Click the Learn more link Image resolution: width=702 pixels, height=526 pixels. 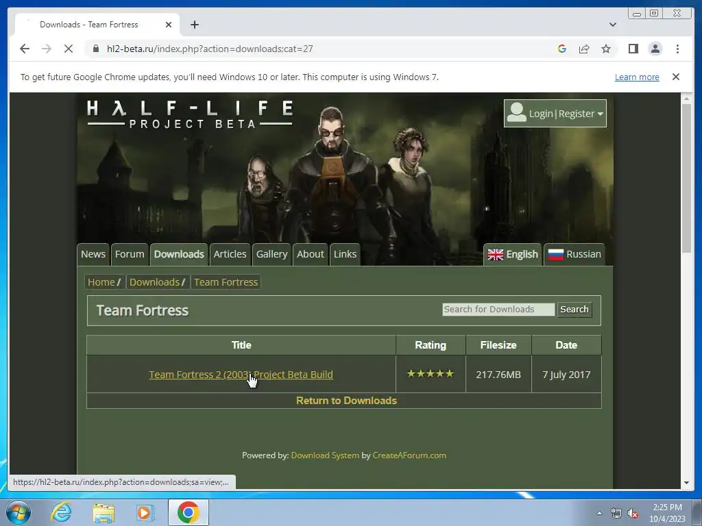pos(637,77)
